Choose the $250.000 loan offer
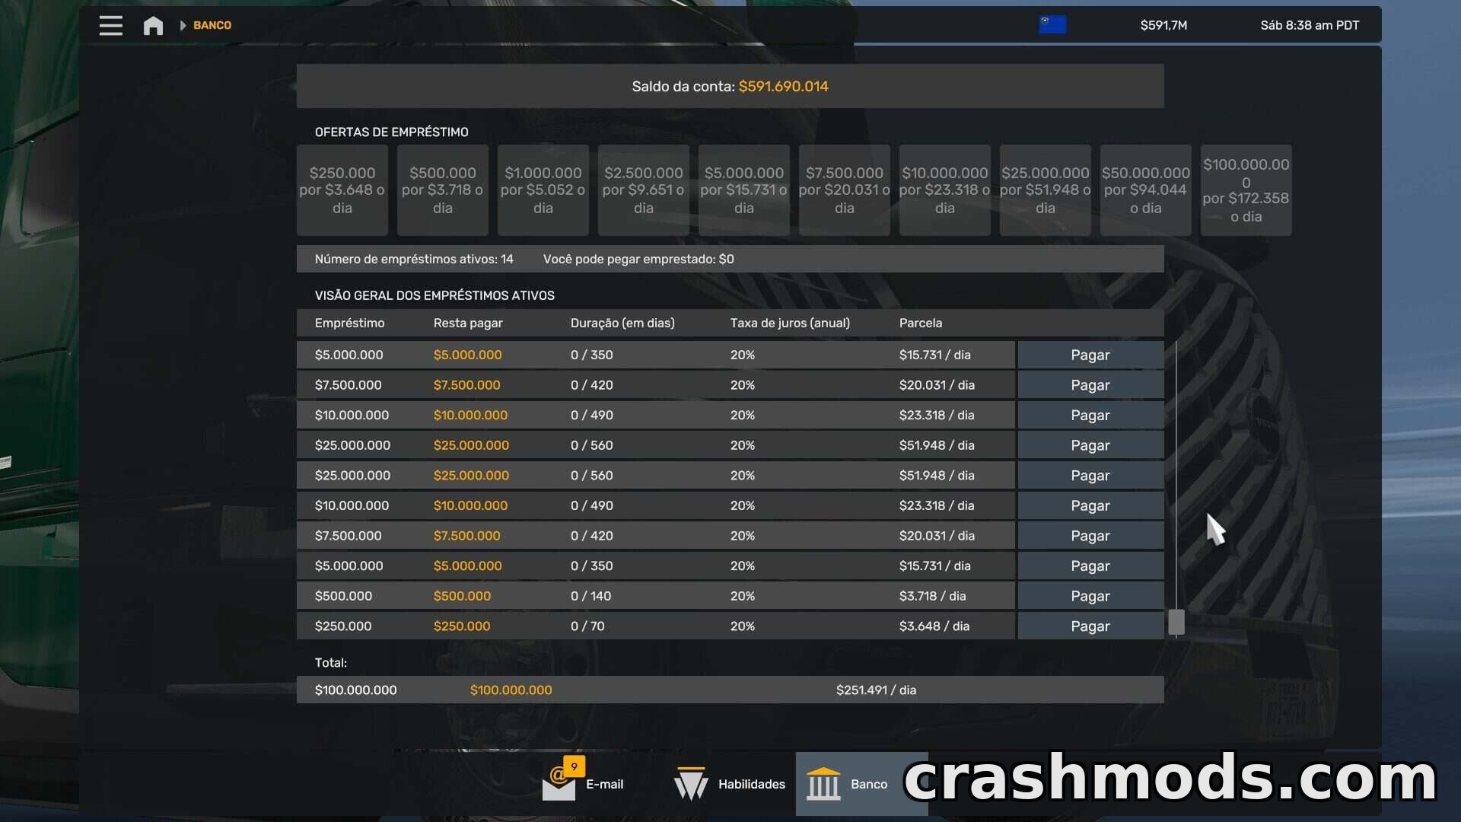 342,190
